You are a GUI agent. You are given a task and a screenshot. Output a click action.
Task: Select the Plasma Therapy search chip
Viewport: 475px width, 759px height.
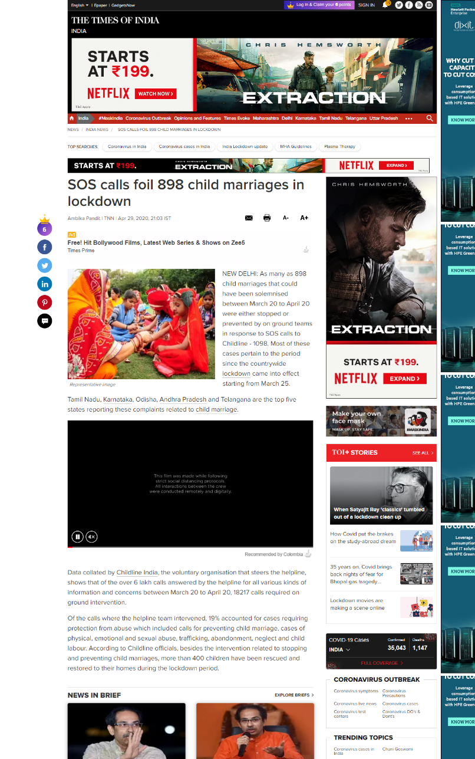pos(340,147)
